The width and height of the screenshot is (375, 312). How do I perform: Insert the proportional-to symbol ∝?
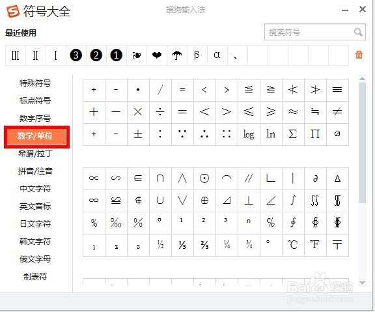tap(94, 178)
